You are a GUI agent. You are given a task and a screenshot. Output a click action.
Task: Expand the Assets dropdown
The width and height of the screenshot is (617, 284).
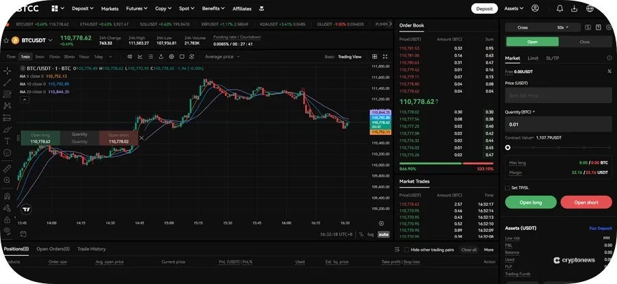514,8
